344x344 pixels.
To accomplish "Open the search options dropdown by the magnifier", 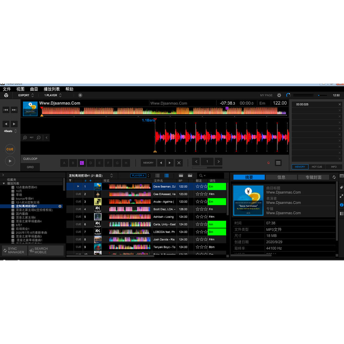I will tap(202, 175).
